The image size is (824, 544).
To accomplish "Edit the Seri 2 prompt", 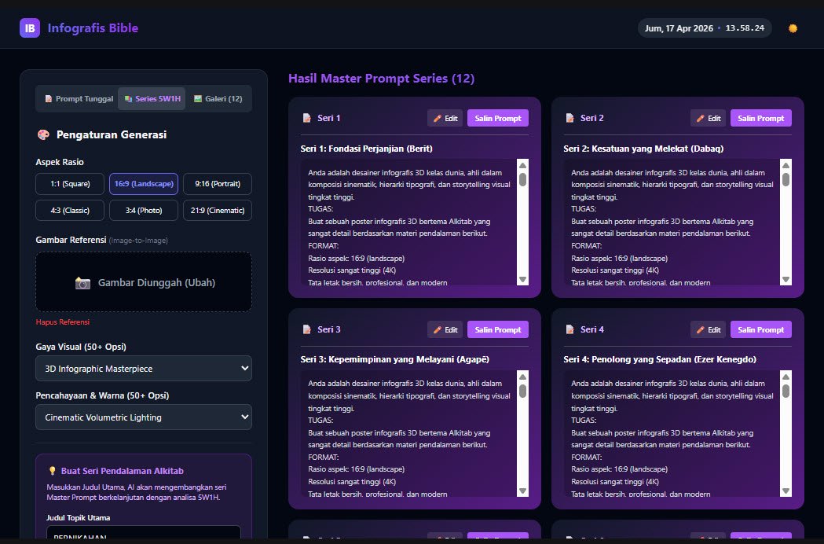I will pos(708,119).
